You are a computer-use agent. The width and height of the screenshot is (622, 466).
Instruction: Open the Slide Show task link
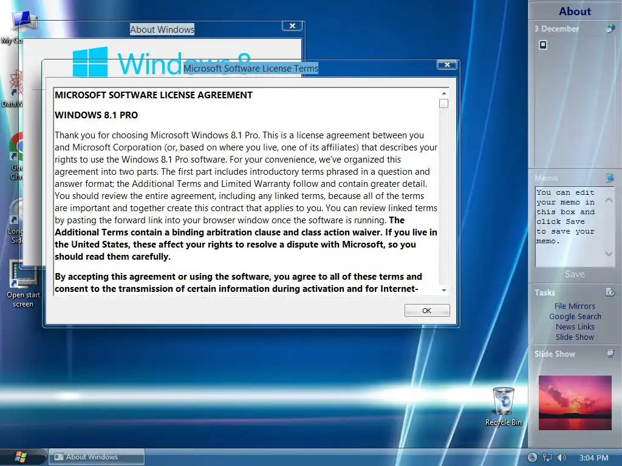point(575,337)
